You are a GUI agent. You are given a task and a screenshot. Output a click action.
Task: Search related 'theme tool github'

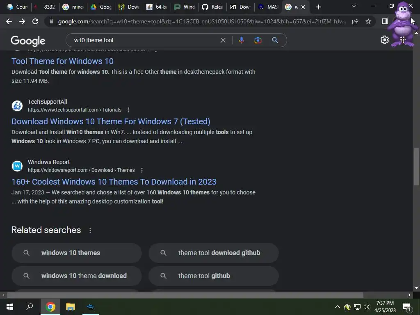coord(214,276)
